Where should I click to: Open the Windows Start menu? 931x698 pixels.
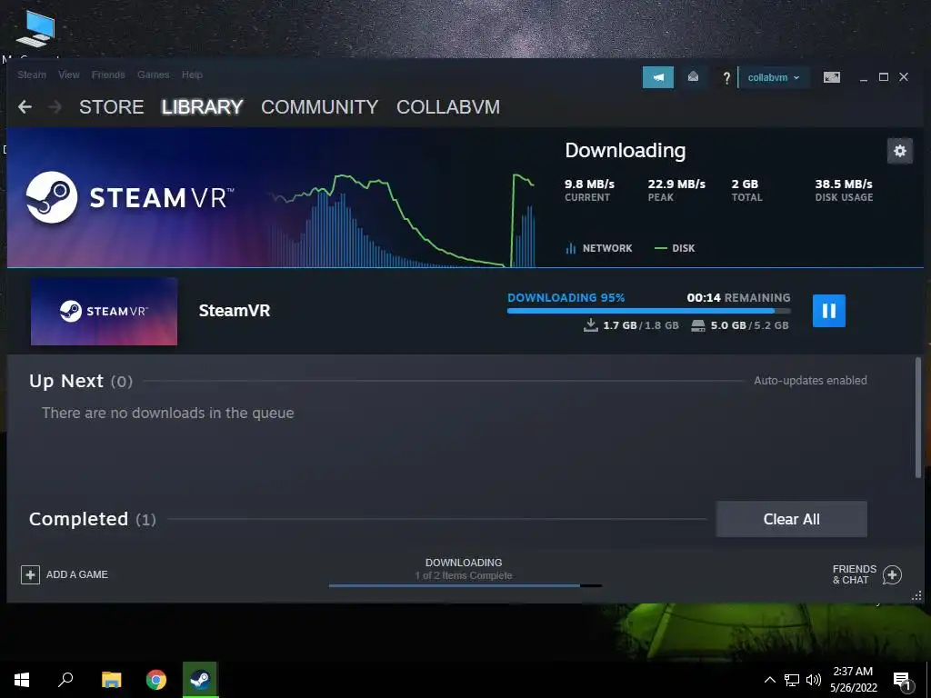22,680
